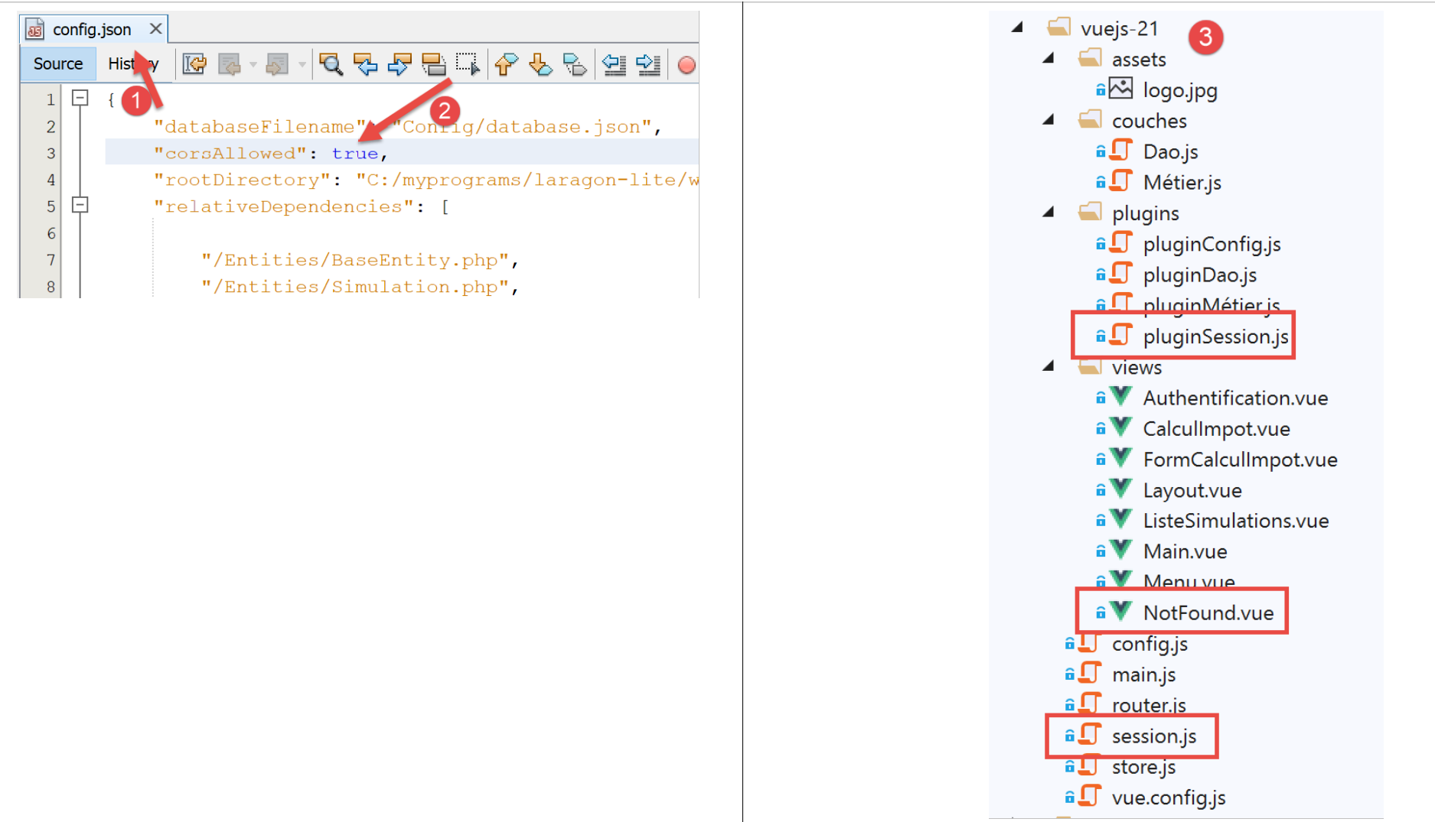The height and width of the screenshot is (822, 1435).
Task: Toggle Highlight Search icon in toolbar
Action: click(x=433, y=64)
